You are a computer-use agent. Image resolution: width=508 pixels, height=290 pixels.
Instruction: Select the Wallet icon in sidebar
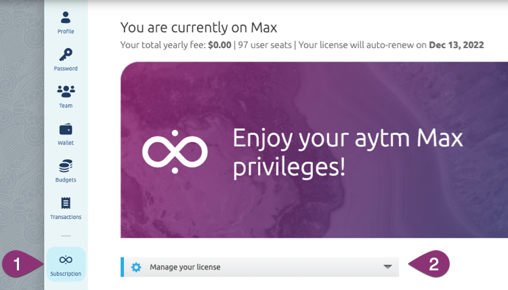[66, 129]
